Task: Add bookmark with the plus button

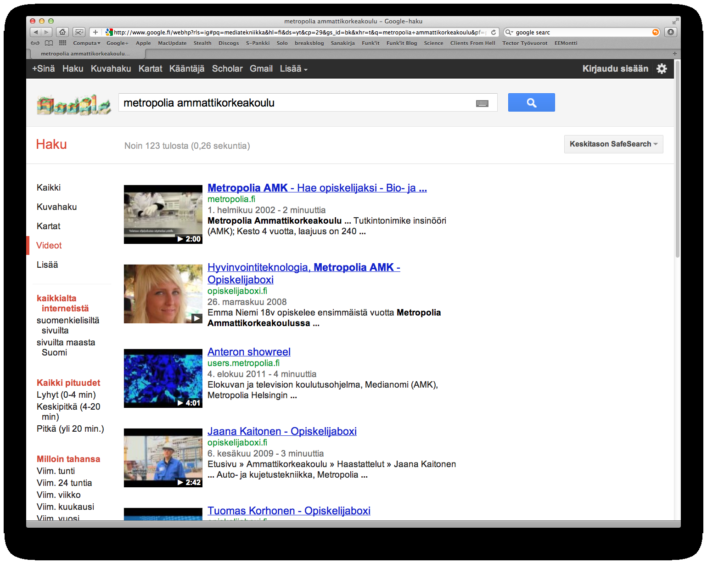Action: [x=95, y=32]
